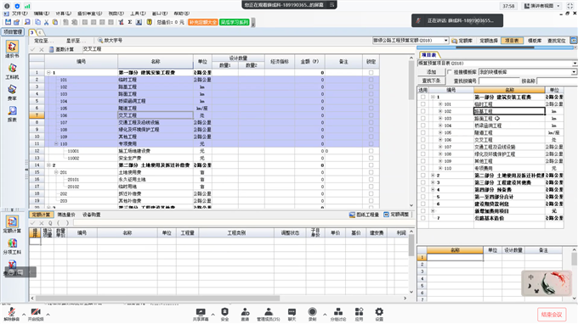Image resolution: width=578 pixels, height=324 pixels.
Task: Open the 应用 apps icon
Action: (x=359, y=314)
